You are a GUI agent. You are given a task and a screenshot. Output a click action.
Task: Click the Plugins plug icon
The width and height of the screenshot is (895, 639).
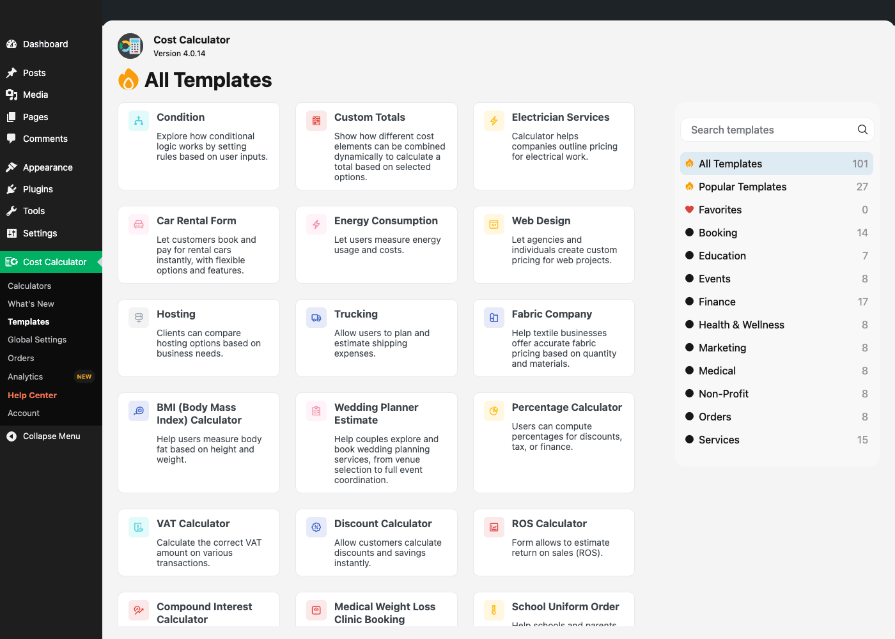pos(12,189)
